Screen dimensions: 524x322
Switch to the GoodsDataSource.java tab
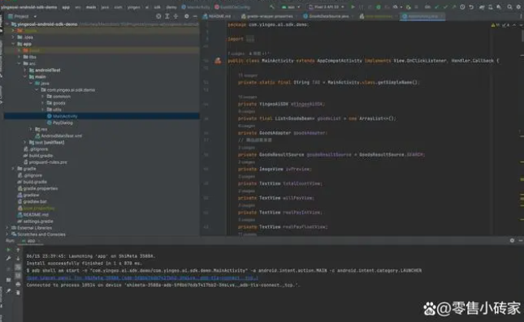[x=328, y=16]
